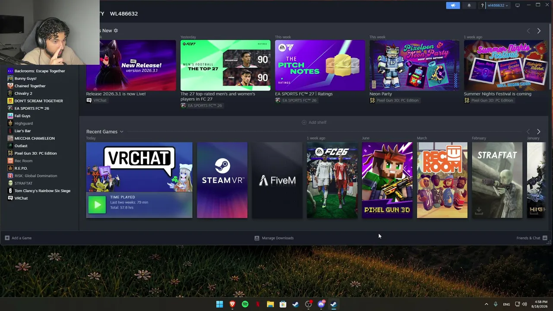Viewport: 553px width, 311px height.
Task: Click 'EA SPORTS FC™ 27 | Ratings' headline
Action: tap(304, 94)
